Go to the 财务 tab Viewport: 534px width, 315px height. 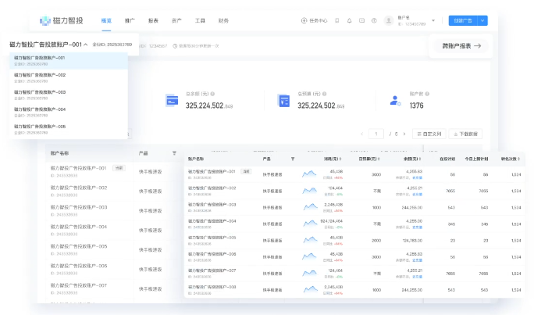(223, 20)
